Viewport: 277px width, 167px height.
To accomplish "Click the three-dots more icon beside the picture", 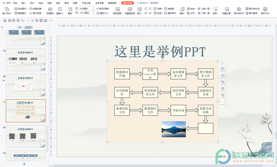I will click(223, 102).
